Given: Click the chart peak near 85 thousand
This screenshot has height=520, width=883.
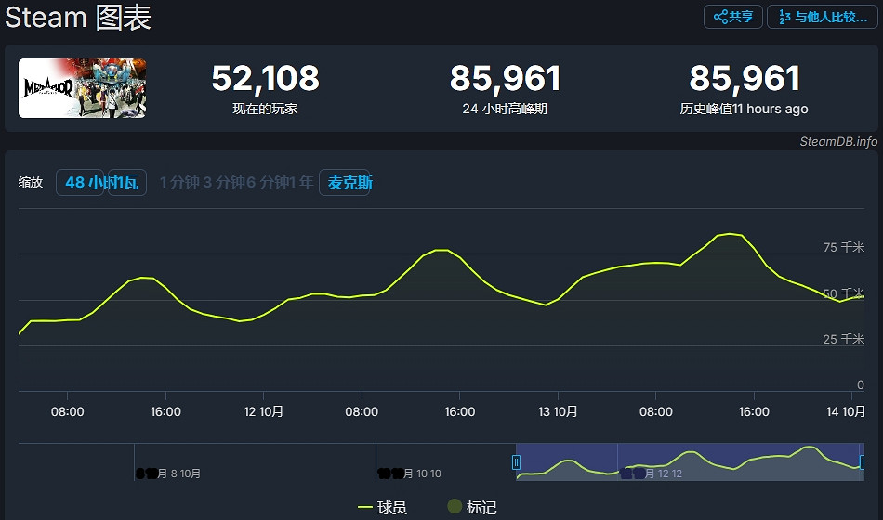Looking at the screenshot, I should point(730,234).
